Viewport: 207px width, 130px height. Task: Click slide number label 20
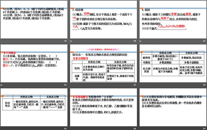[x=135, y=41]
